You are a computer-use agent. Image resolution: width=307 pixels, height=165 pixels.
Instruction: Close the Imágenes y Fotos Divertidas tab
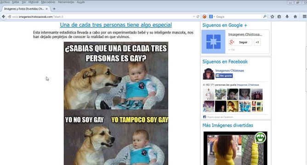tap(46, 9)
